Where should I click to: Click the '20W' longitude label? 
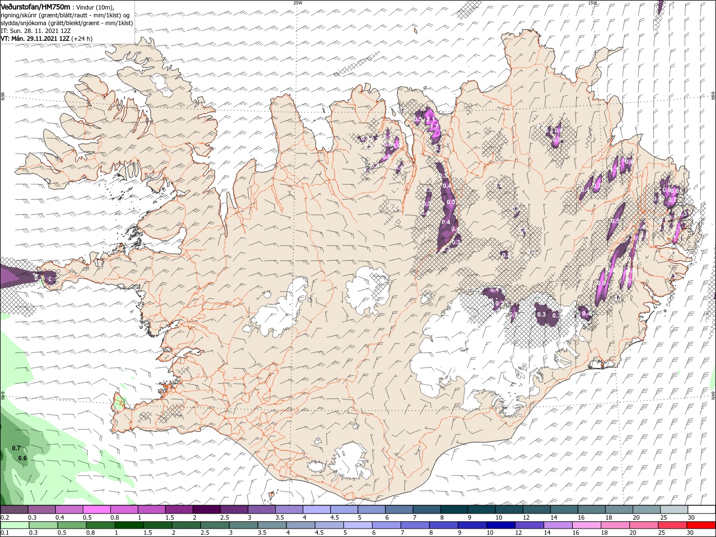pyautogui.click(x=298, y=3)
